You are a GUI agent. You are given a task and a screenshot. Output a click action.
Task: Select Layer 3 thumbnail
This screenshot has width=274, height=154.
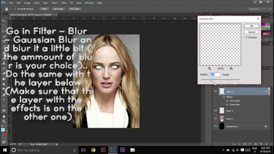tap(222, 111)
